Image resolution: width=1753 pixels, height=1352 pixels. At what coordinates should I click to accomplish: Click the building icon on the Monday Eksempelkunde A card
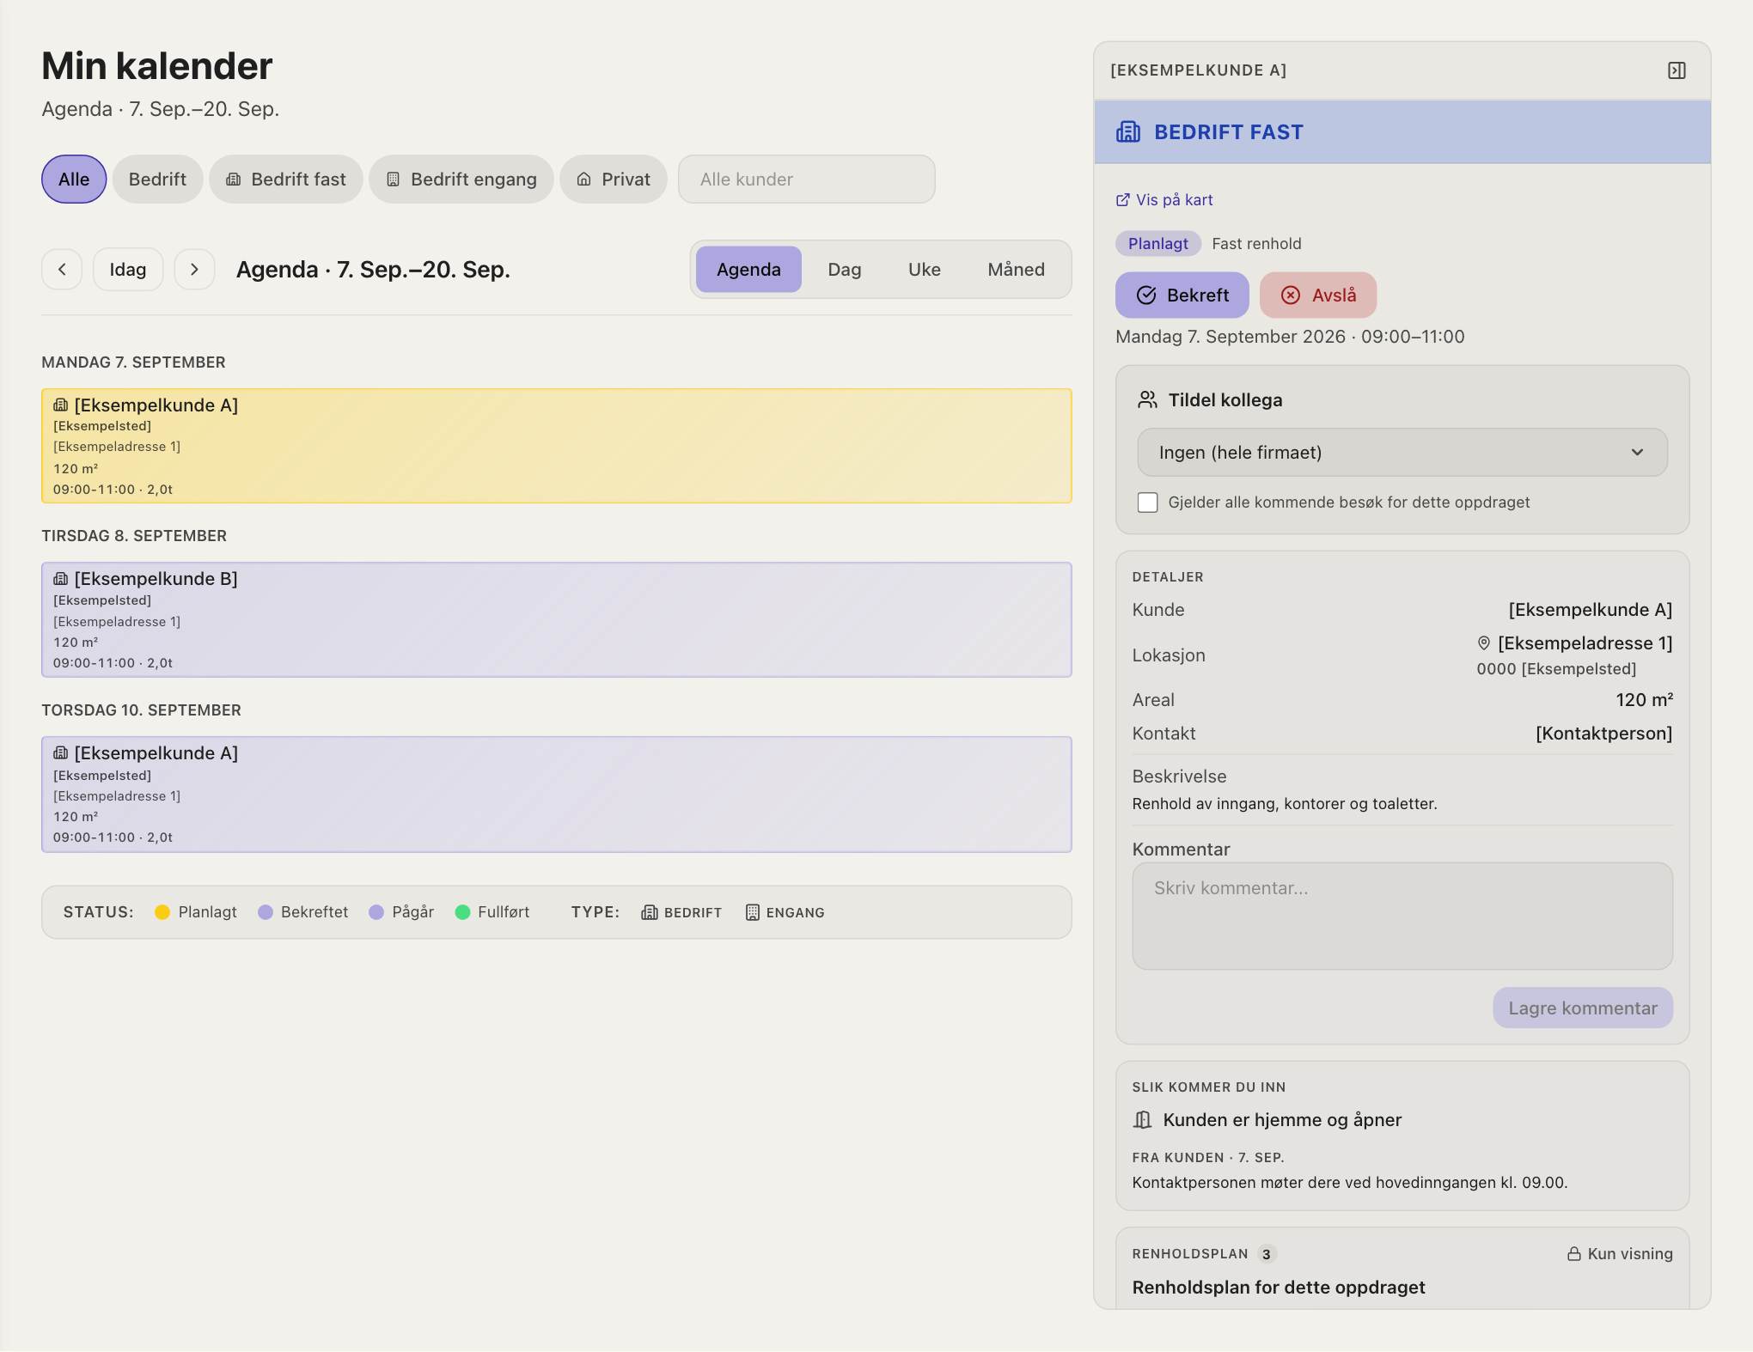coord(61,405)
